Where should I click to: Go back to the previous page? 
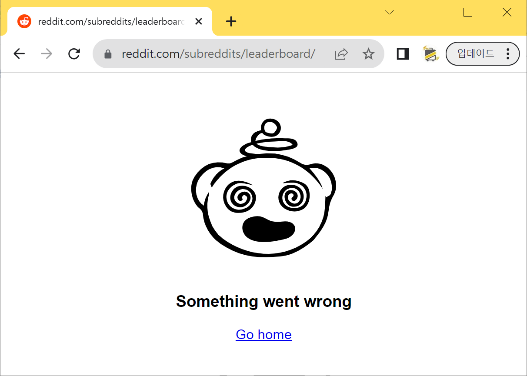pos(19,54)
